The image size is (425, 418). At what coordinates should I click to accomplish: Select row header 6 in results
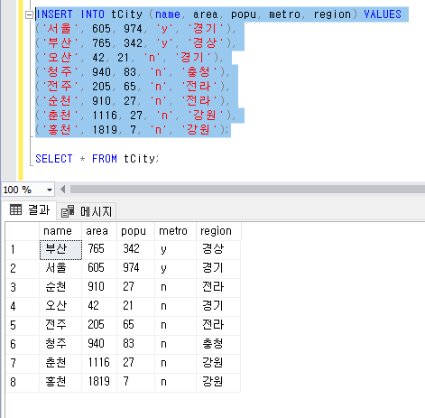point(23,345)
